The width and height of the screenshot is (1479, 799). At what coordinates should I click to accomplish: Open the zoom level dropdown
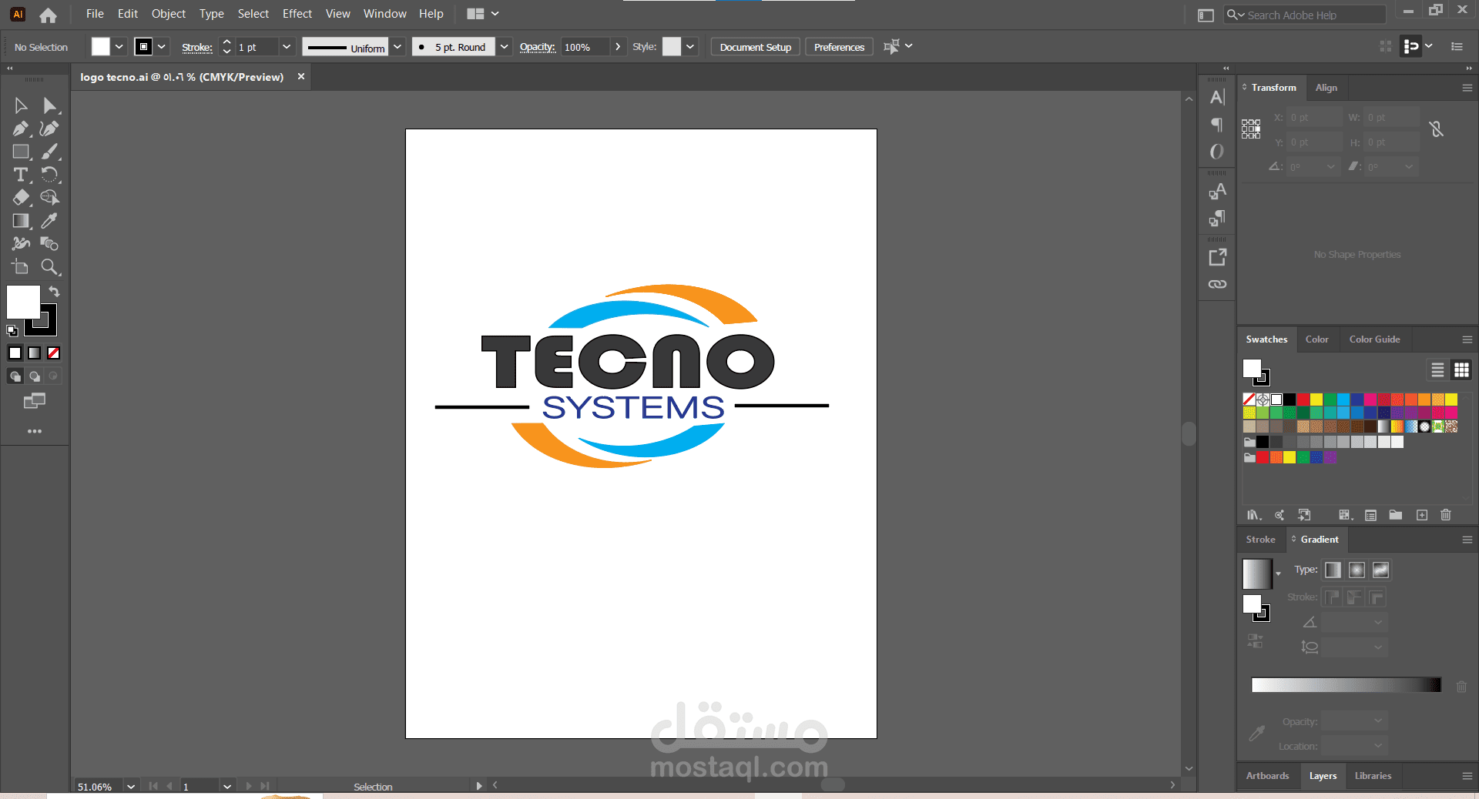click(x=131, y=786)
